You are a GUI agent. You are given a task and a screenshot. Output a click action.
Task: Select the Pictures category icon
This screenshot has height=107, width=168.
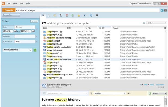coord(85,15)
